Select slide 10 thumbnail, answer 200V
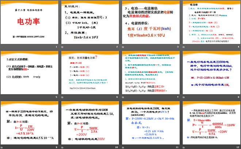Screen dimensions: 241x149 [90, 123]
